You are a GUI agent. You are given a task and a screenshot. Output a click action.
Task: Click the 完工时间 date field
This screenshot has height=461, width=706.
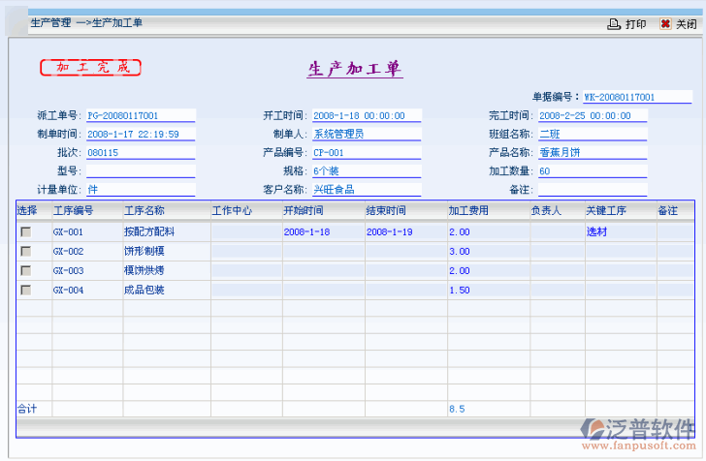click(593, 115)
